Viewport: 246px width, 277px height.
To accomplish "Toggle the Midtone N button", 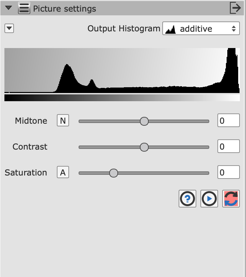I will click(63, 121).
